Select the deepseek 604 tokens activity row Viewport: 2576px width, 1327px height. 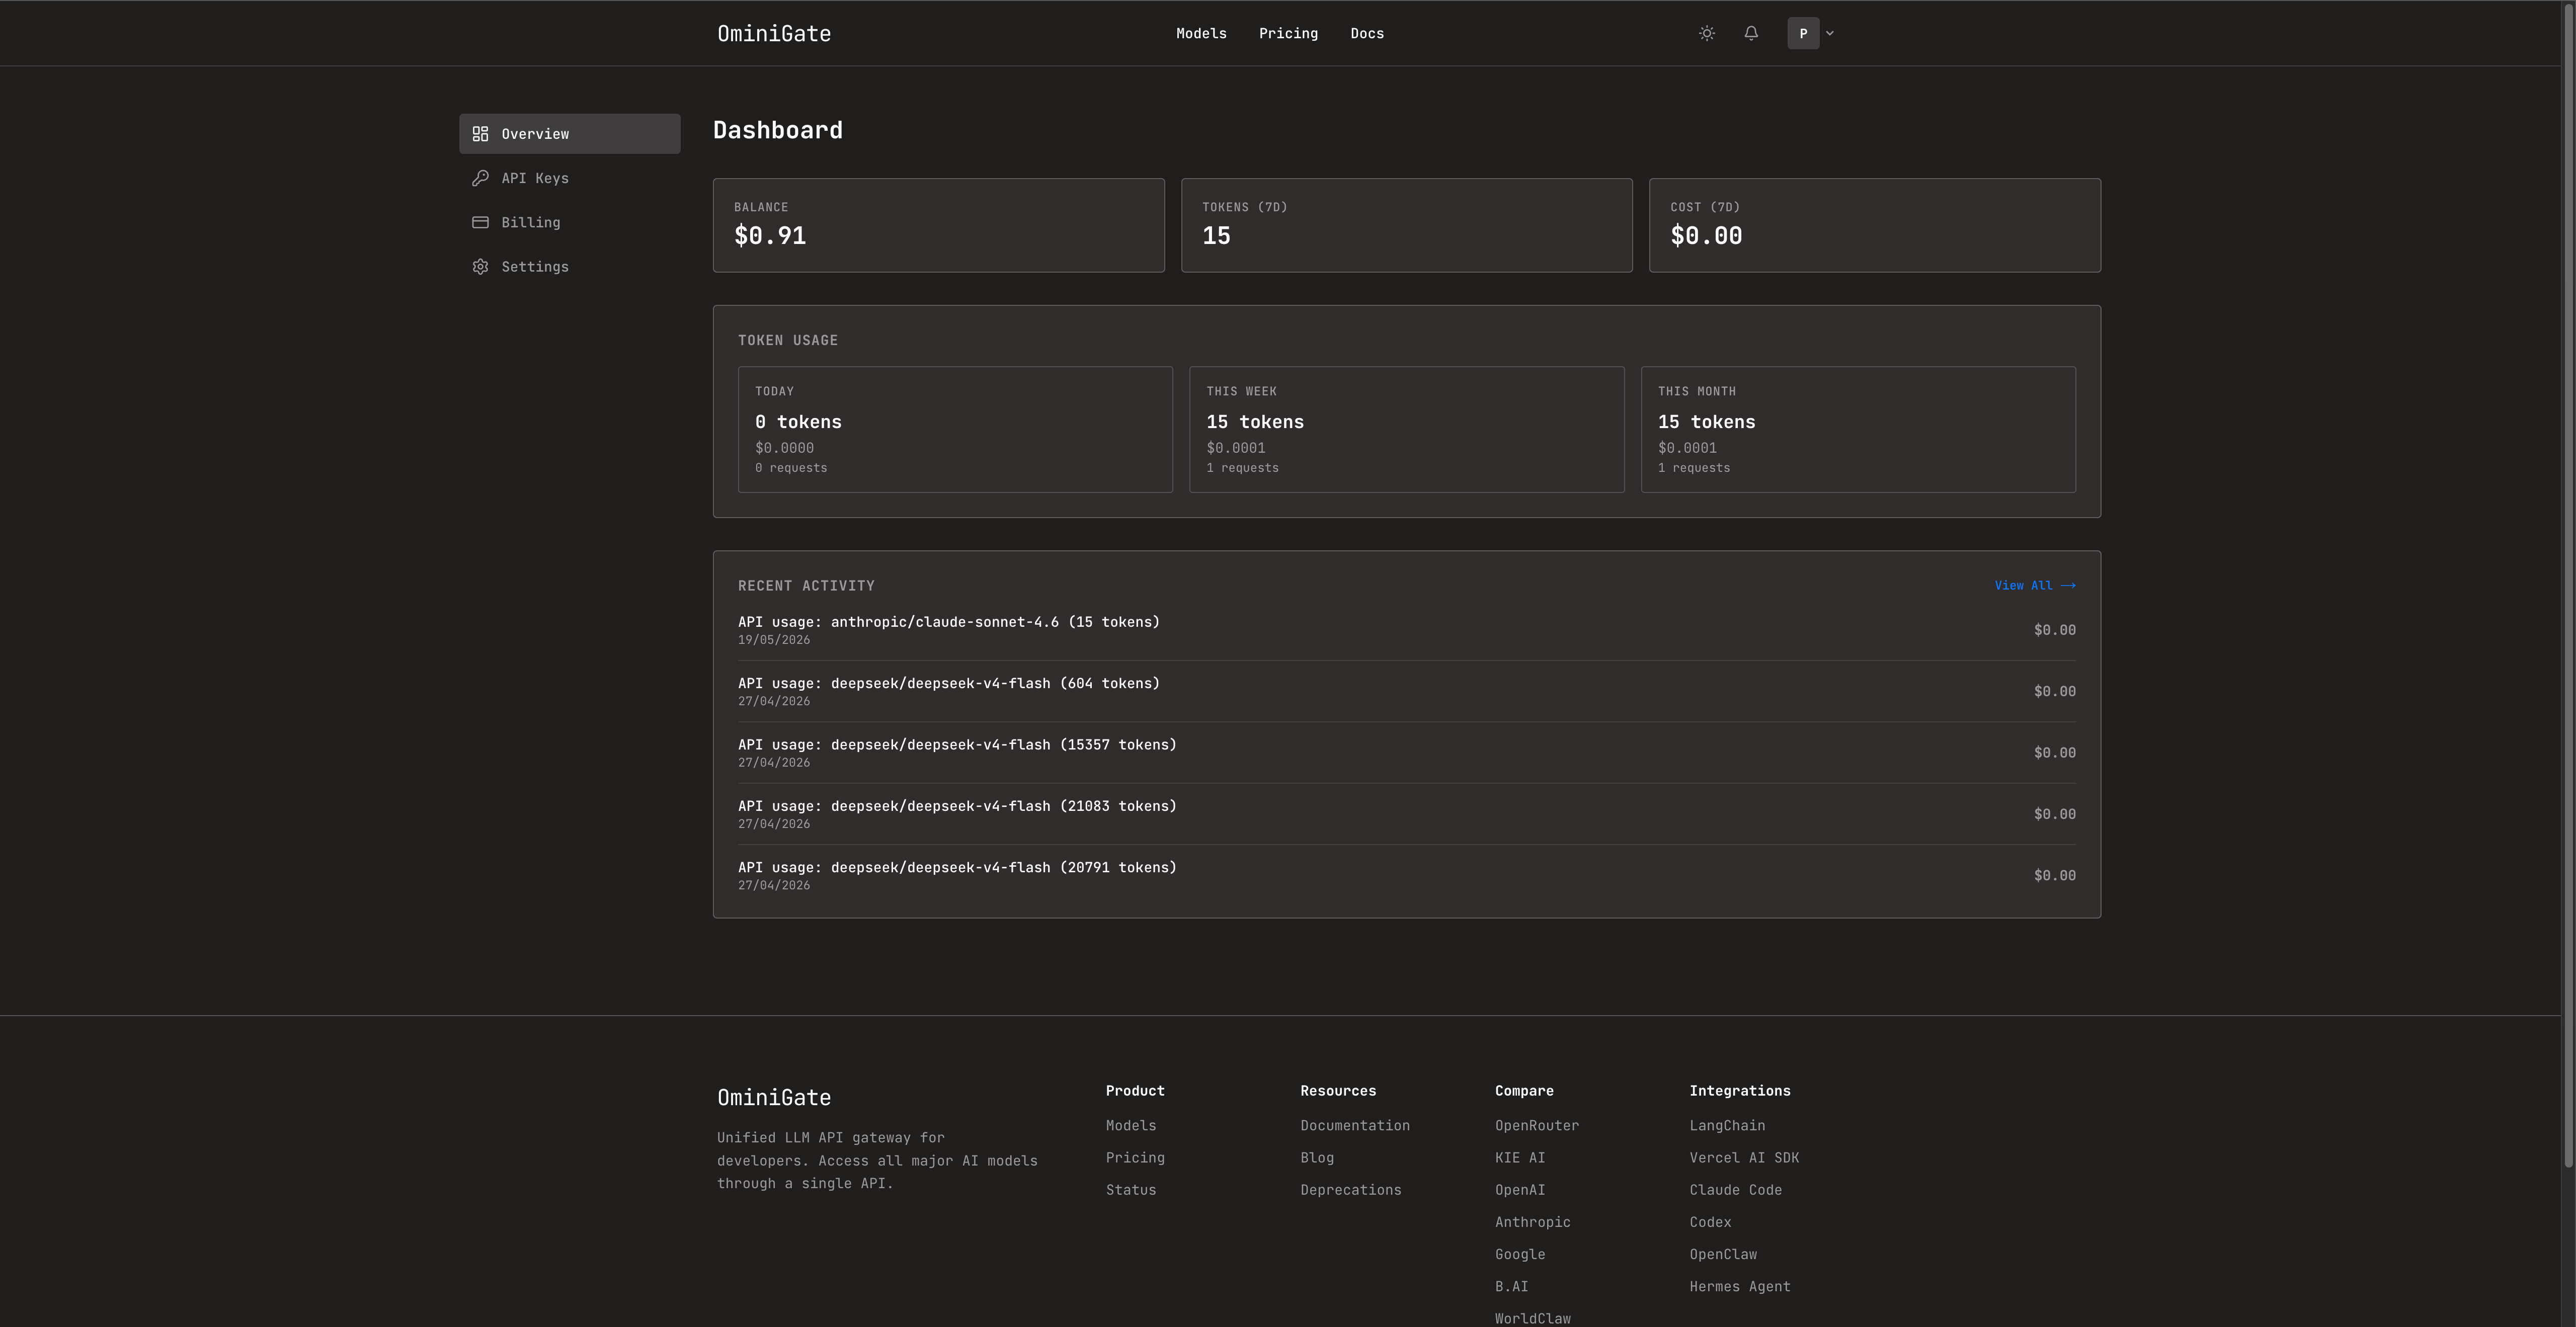click(1407, 691)
